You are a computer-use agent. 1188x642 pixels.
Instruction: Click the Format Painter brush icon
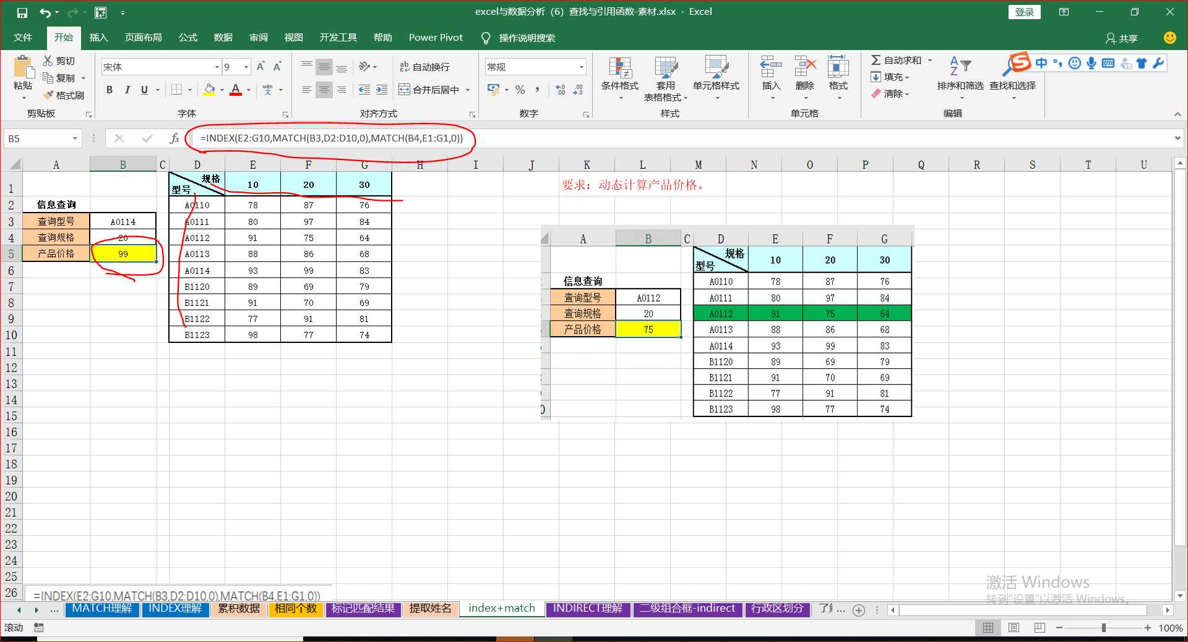48,95
